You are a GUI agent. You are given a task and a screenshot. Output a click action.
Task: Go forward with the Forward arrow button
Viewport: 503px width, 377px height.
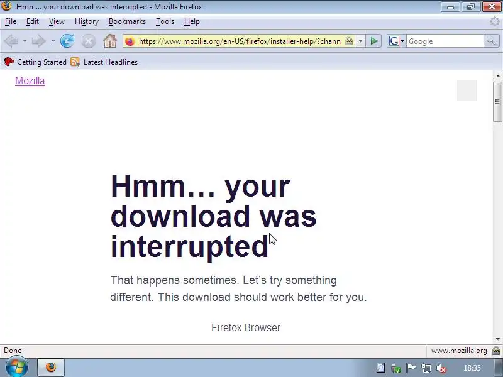tap(39, 41)
